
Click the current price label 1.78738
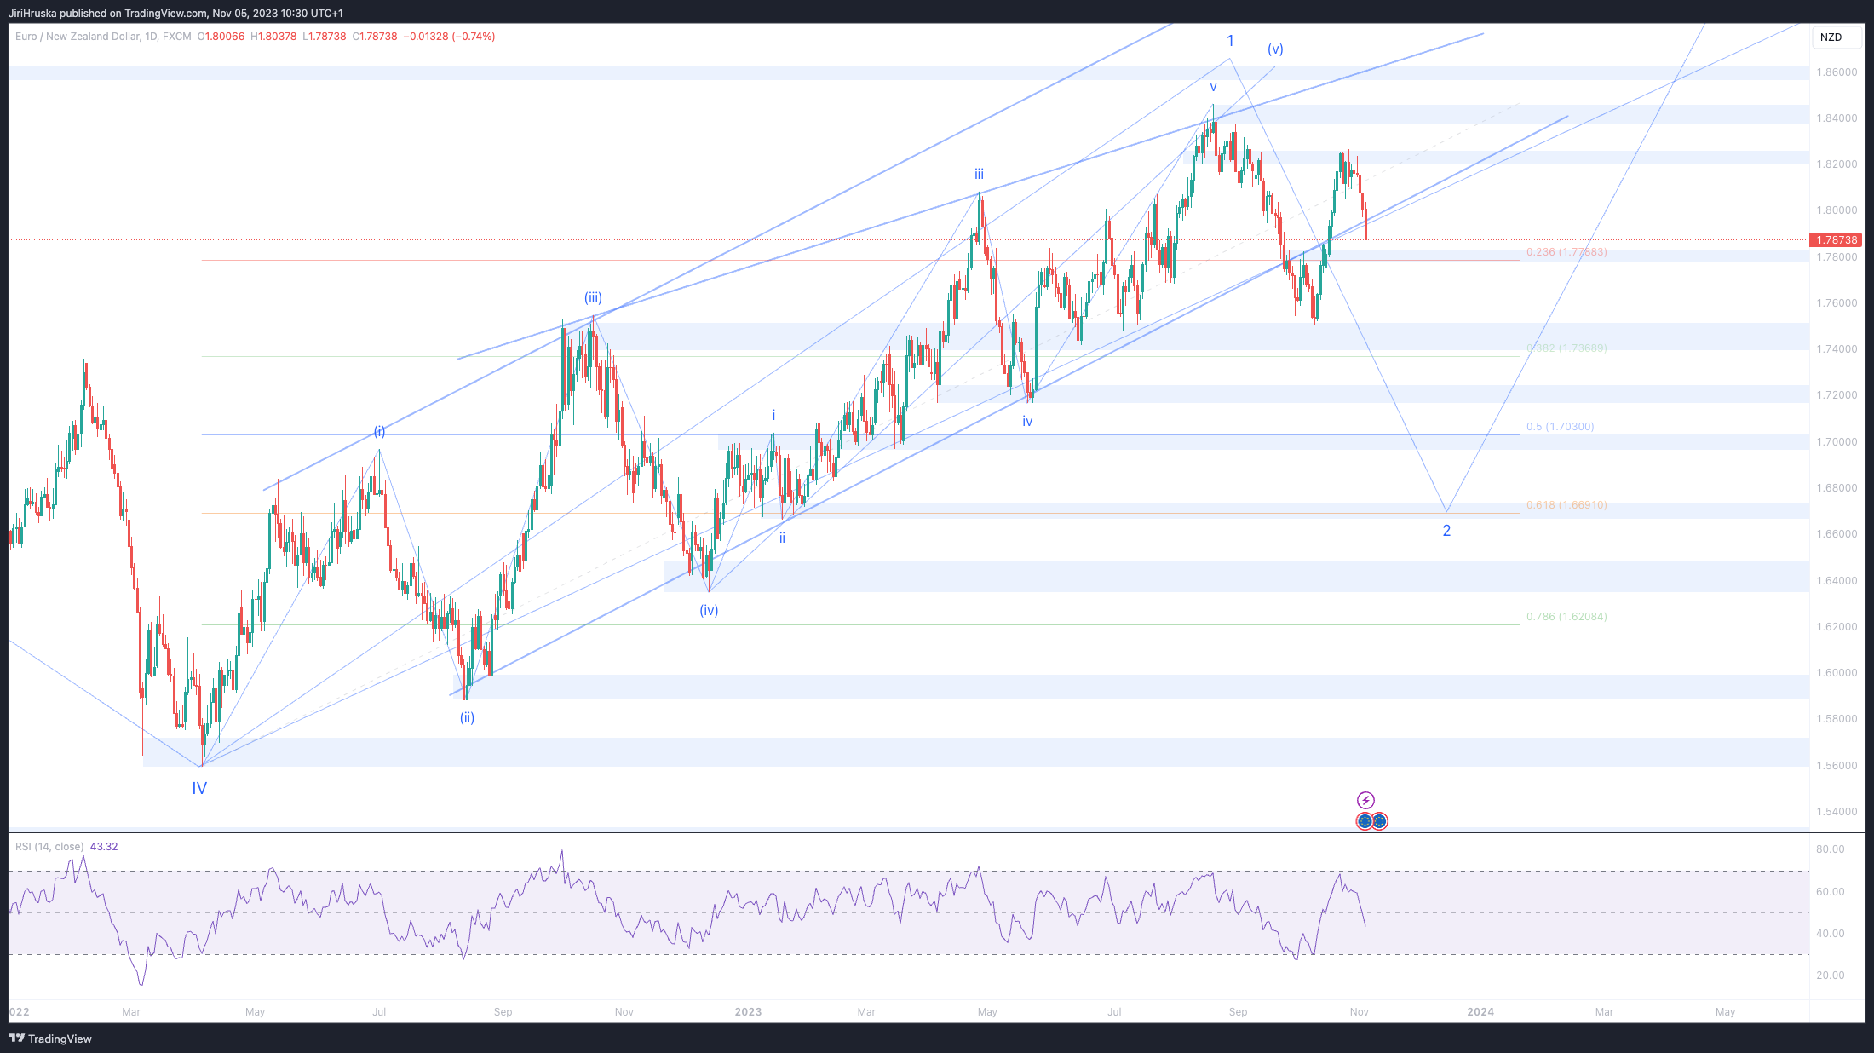(x=1836, y=240)
